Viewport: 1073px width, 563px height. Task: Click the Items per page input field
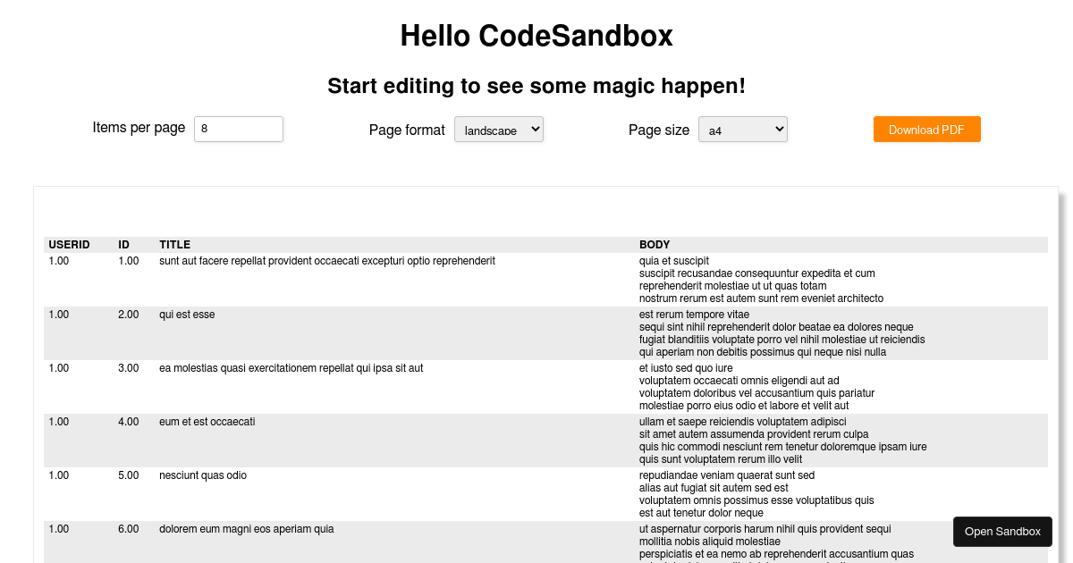coord(238,129)
